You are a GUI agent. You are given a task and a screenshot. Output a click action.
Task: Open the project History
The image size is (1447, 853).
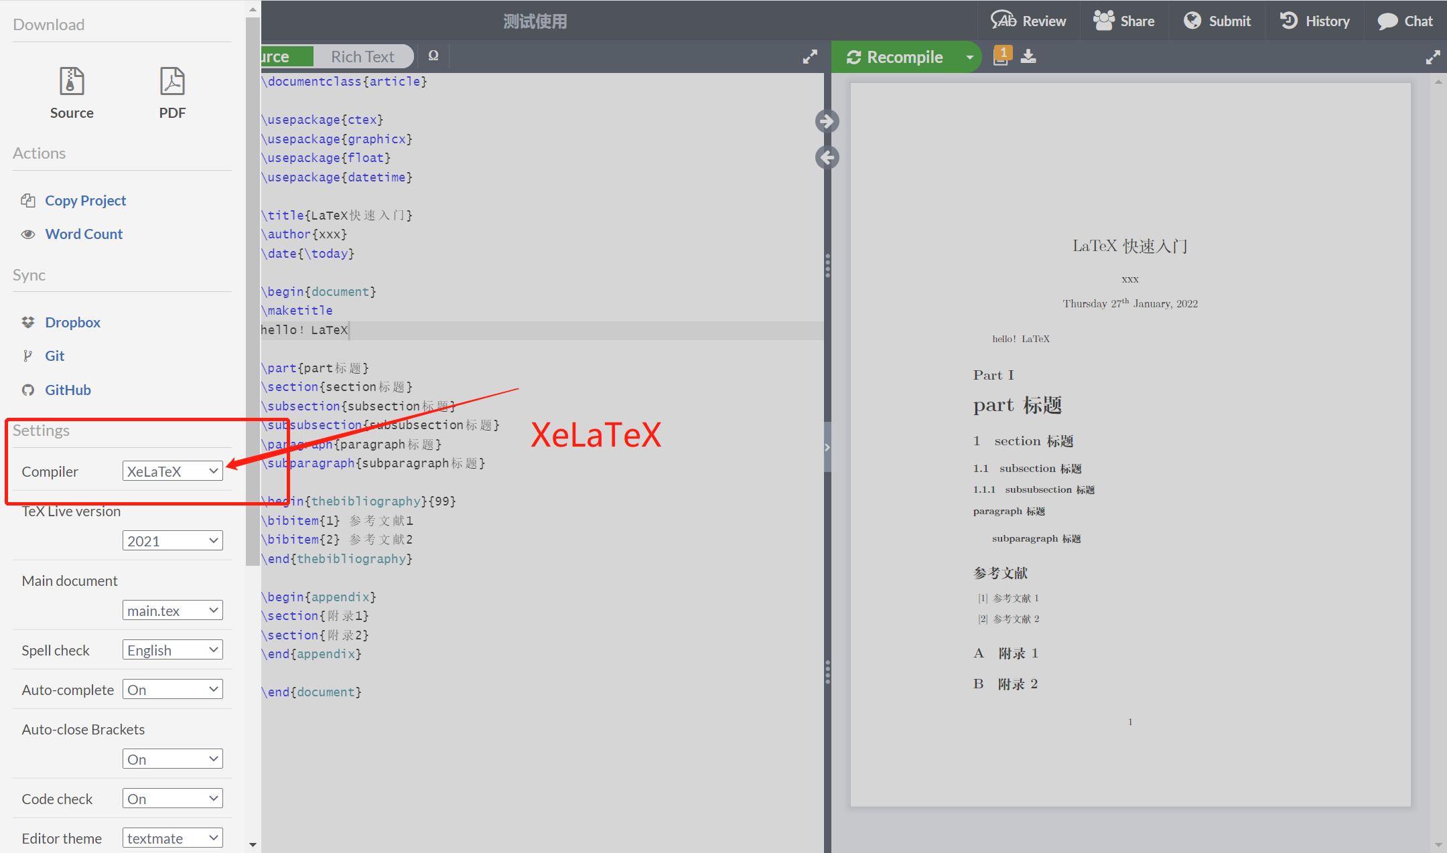[x=1314, y=20]
